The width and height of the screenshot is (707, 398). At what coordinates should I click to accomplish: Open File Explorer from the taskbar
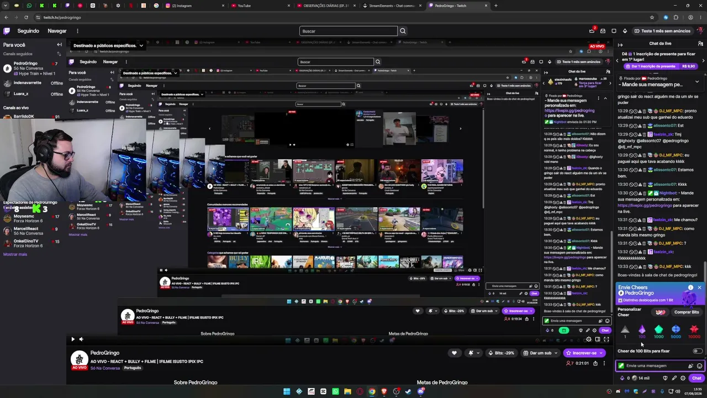point(347,391)
